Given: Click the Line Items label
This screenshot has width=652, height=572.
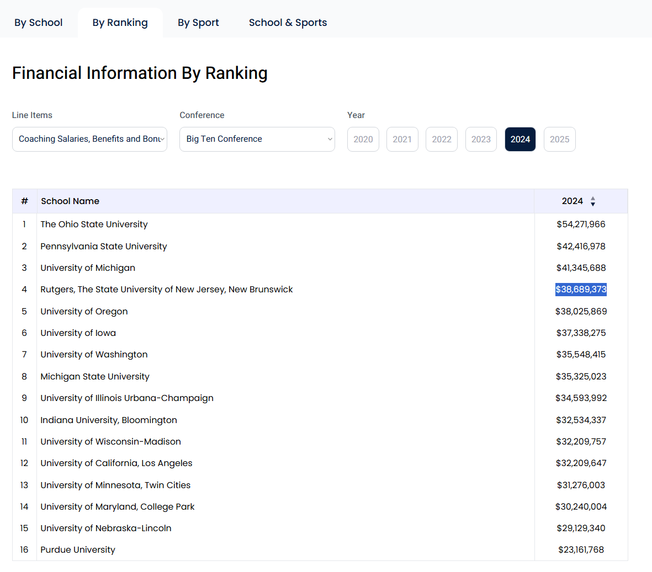Looking at the screenshot, I should point(32,115).
